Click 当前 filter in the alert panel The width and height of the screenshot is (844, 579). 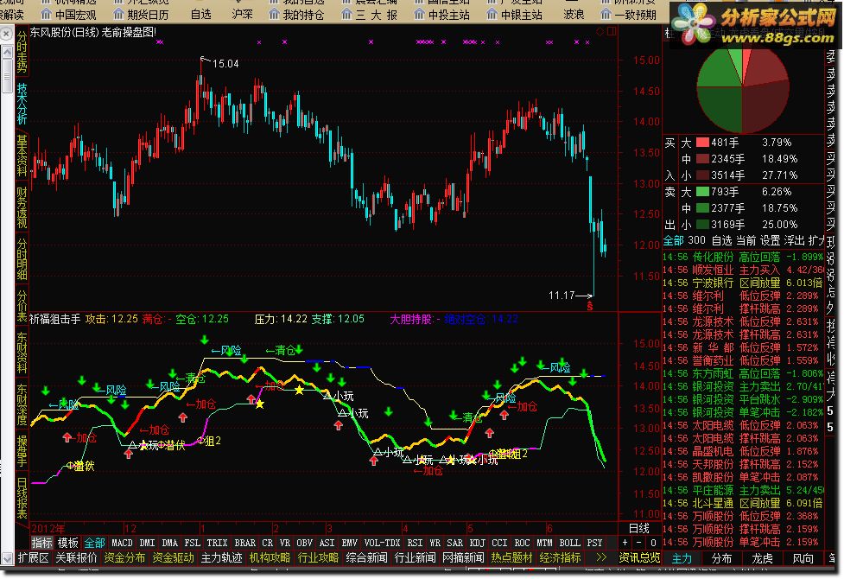[x=746, y=240]
